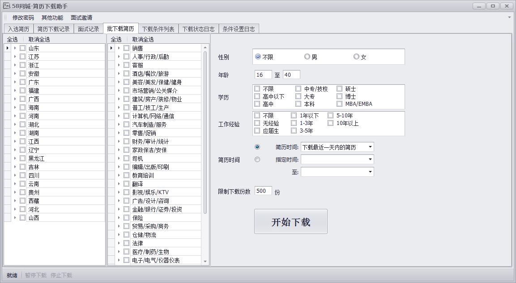Open the 下载条件列表 tab
516x283 pixels.
click(158, 29)
